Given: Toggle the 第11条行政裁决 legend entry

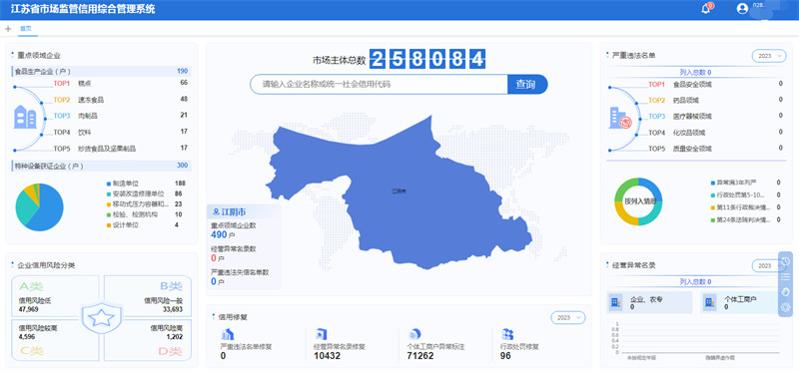Looking at the screenshot, I should [741, 207].
